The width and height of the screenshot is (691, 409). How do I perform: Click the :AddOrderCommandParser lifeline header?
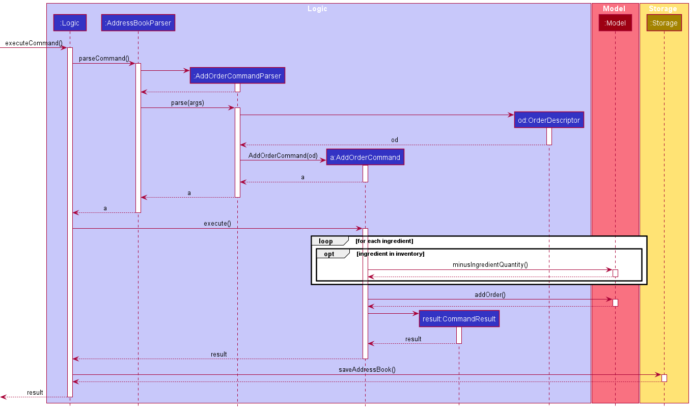tap(237, 75)
